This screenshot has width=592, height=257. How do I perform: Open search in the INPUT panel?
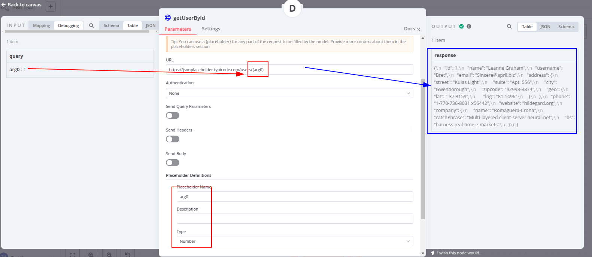[x=91, y=25]
